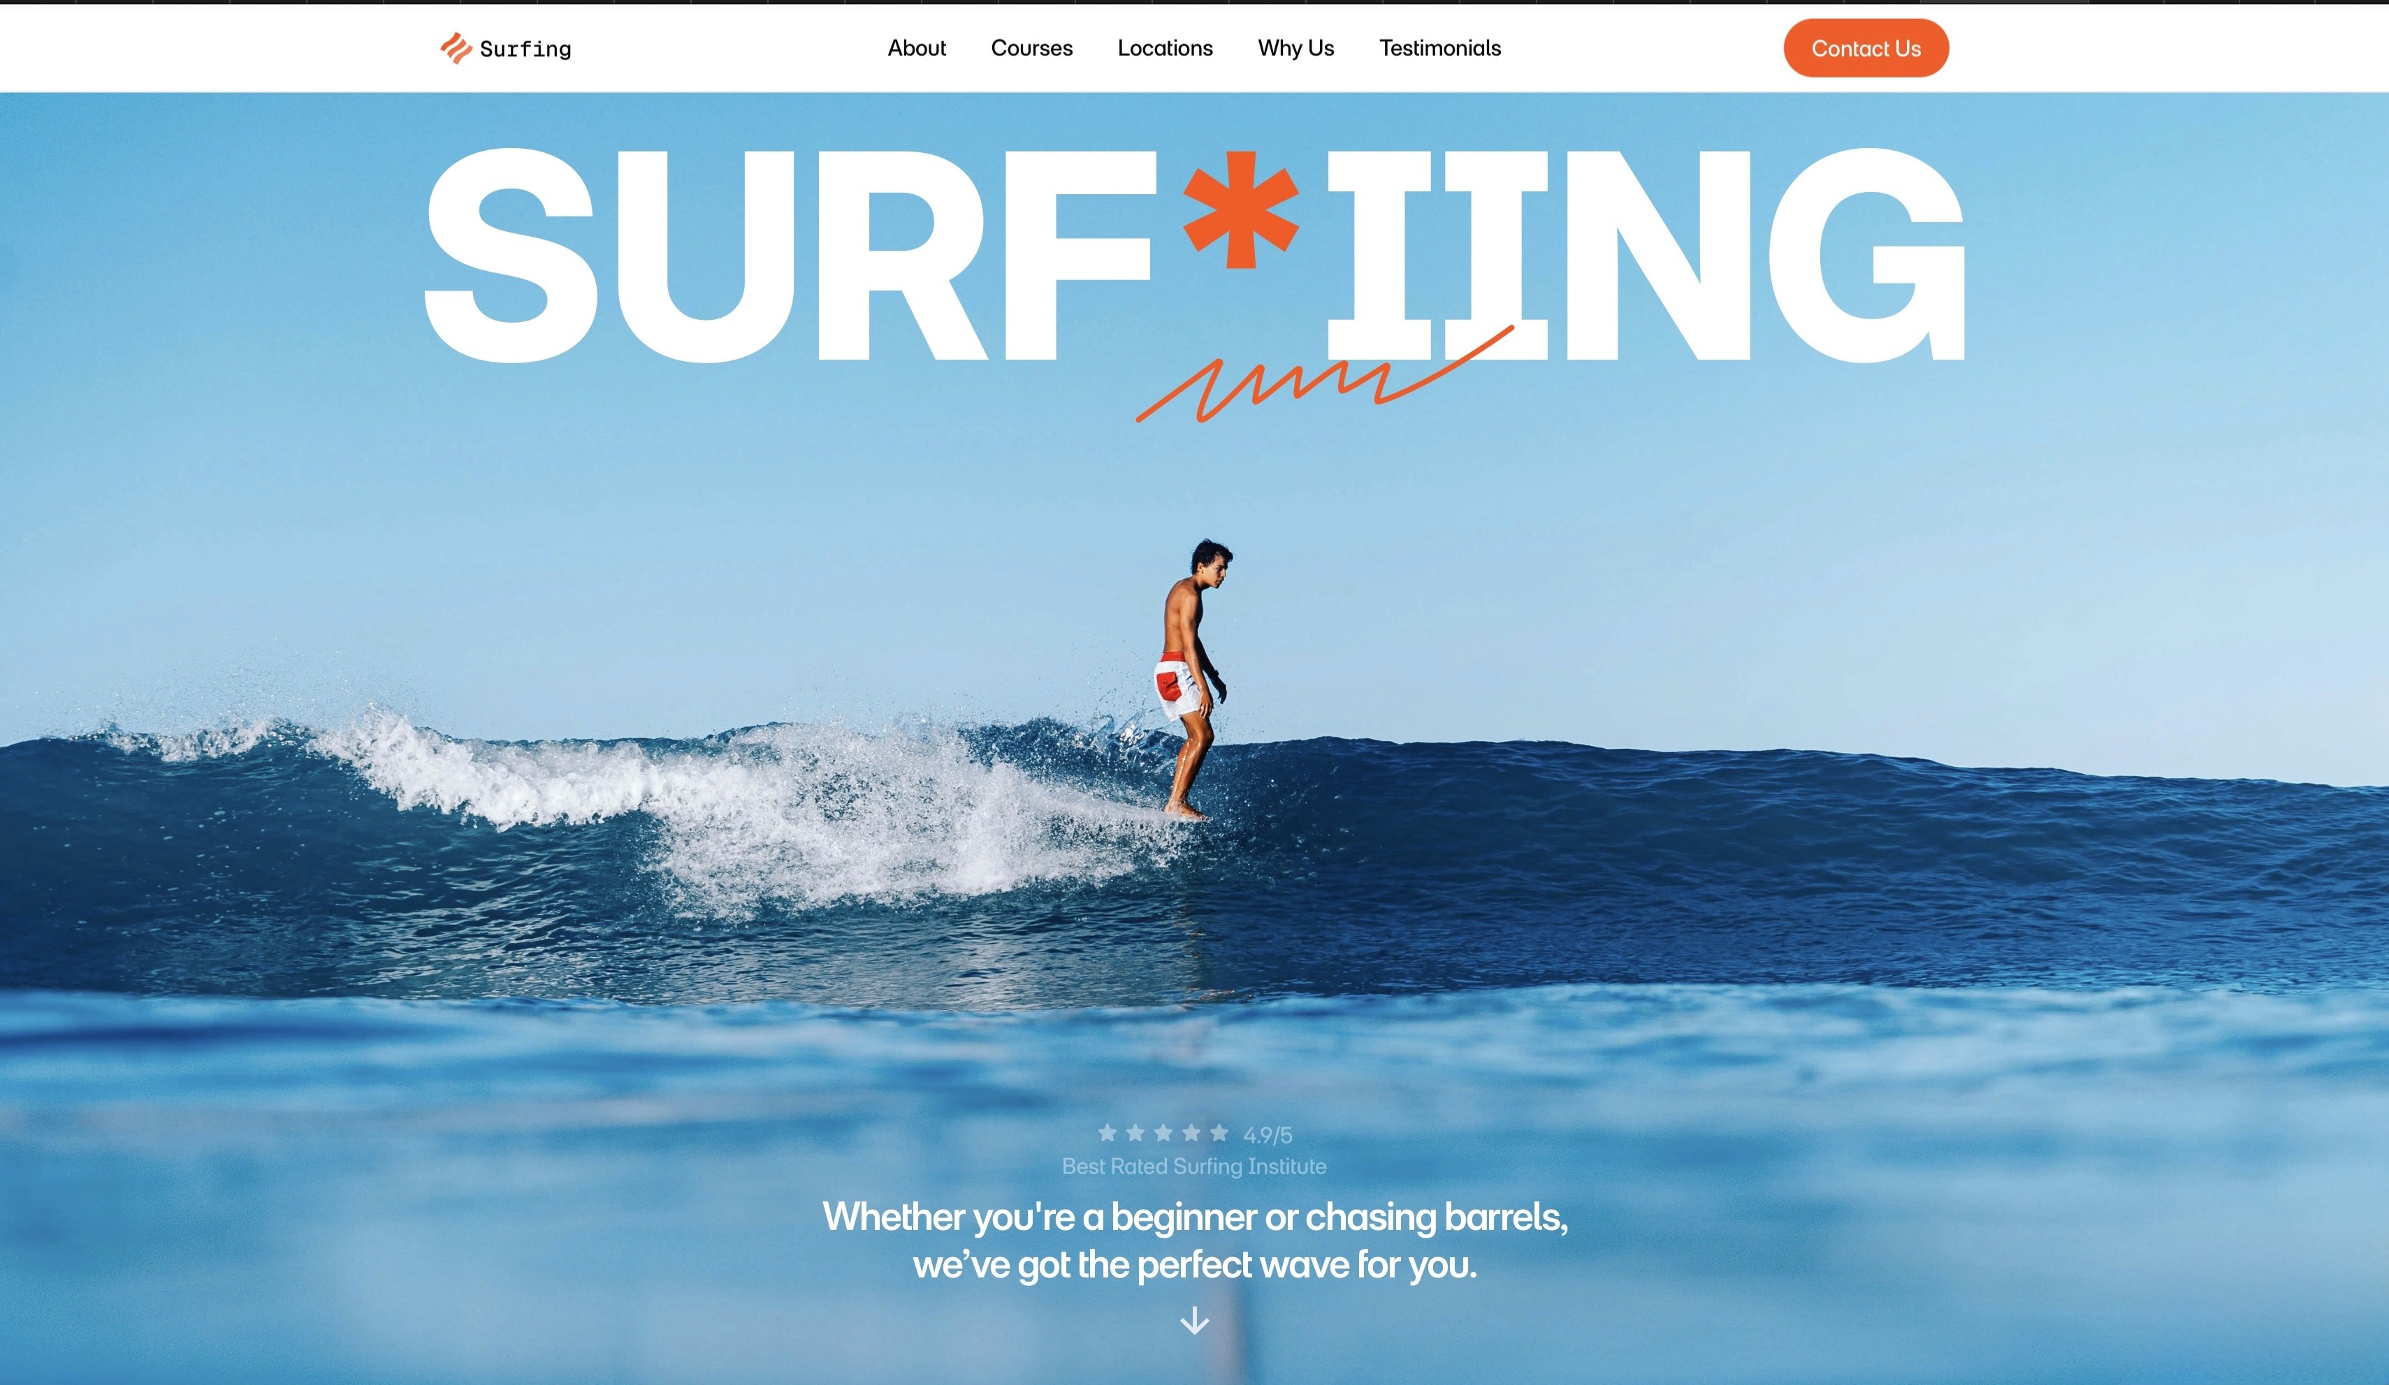The width and height of the screenshot is (2389, 1385).
Task: Open Locations in the navigation bar
Action: click(1165, 48)
